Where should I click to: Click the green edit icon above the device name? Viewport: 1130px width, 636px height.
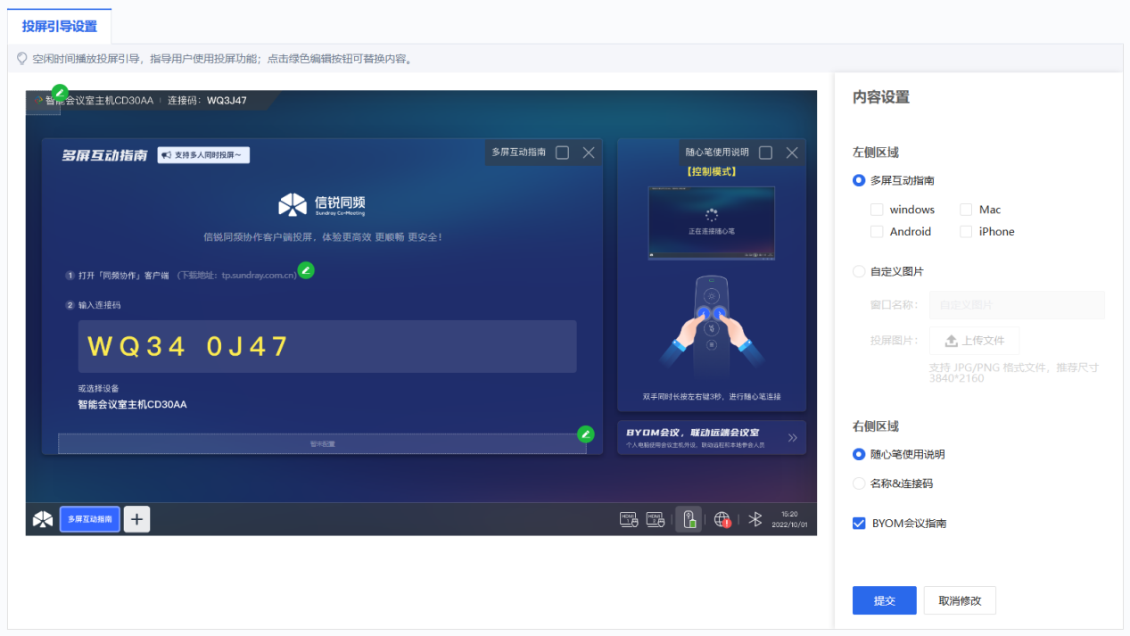coord(60,92)
